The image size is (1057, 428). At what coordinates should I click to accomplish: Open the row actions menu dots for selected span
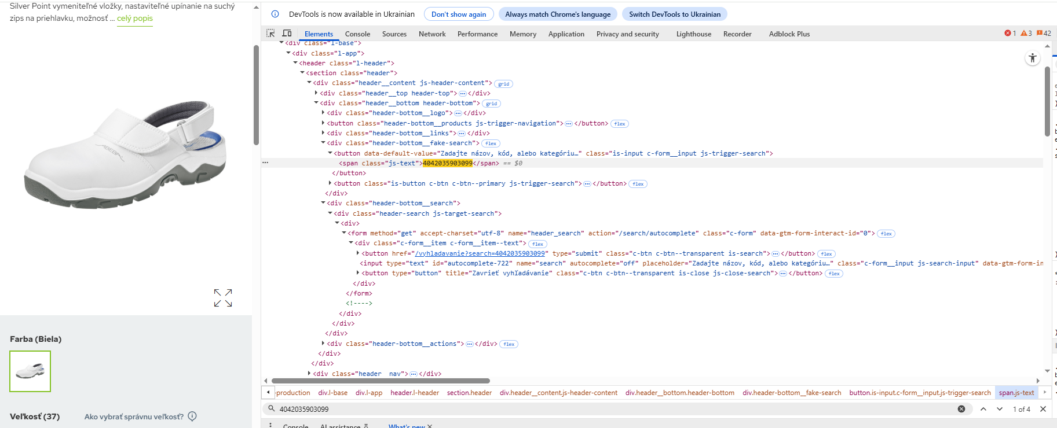click(x=265, y=163)
